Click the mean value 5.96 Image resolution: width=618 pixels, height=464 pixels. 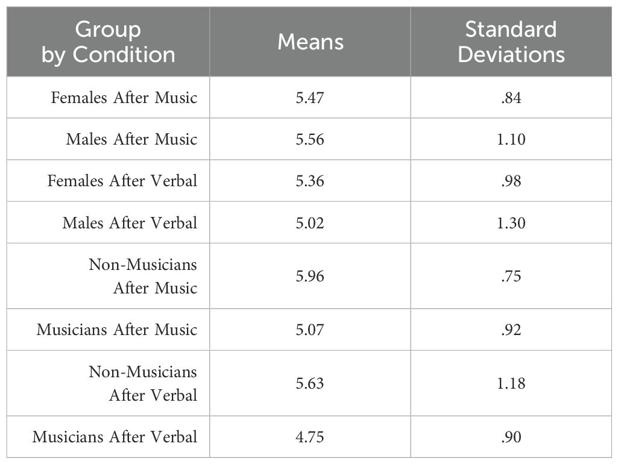310,276
